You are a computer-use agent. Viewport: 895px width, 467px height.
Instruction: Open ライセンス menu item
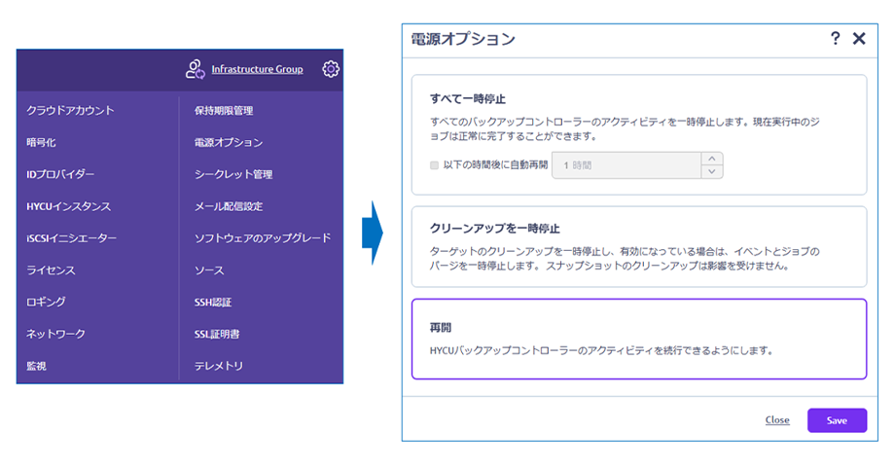pyautogui.click(x=51, y=270)
